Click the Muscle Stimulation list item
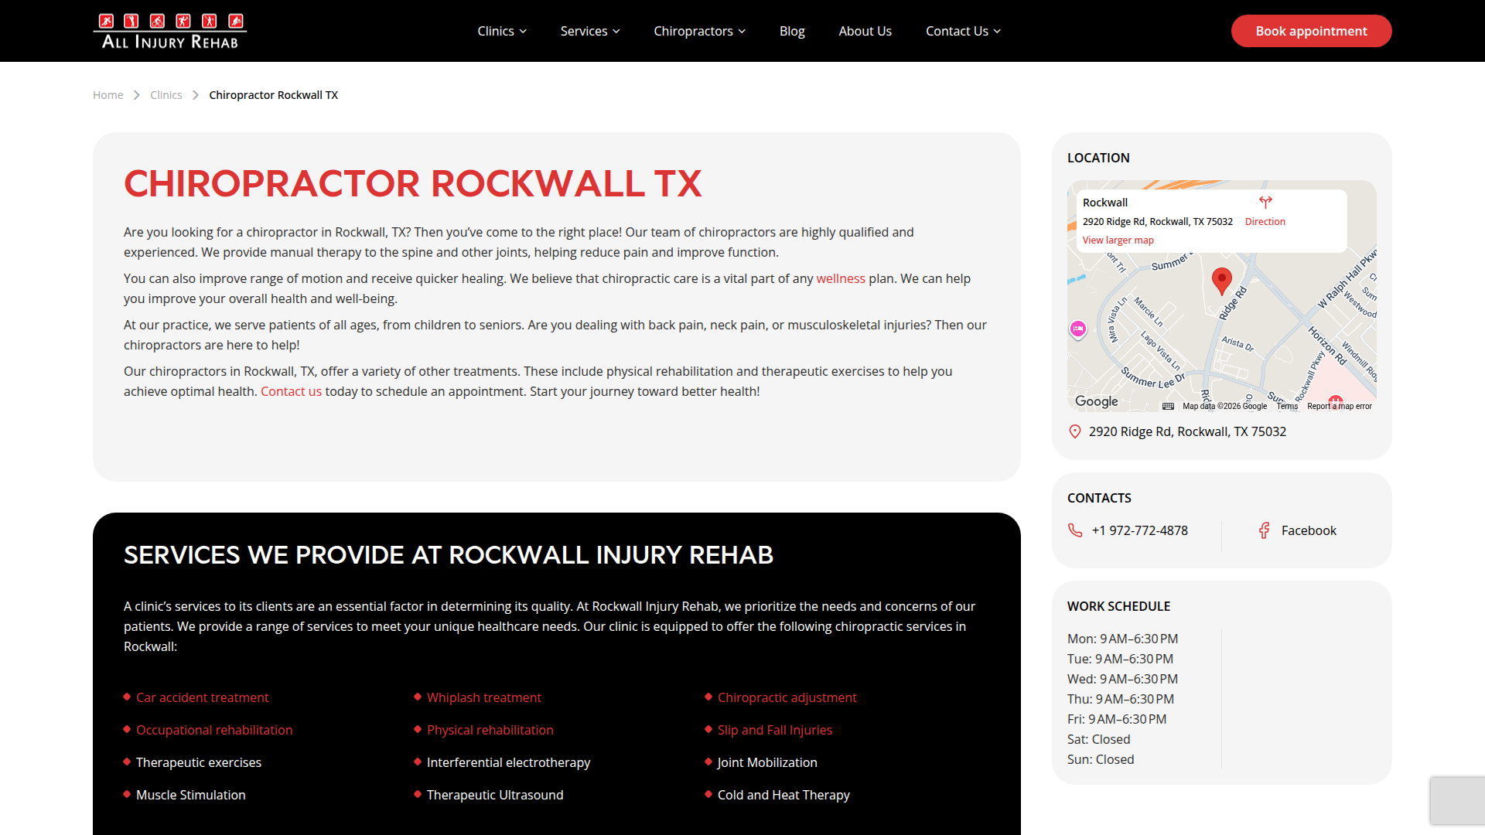1485x835 pixels. 191,795
